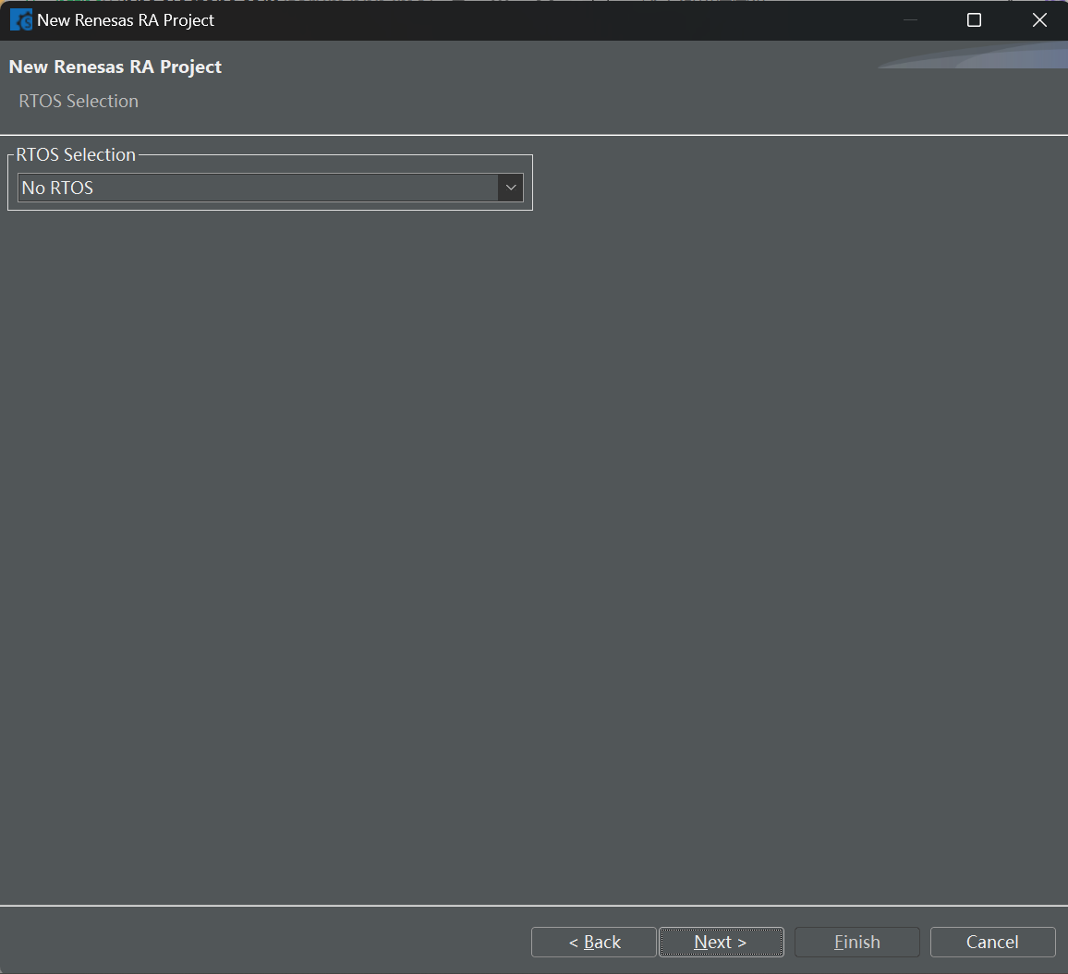This screenshot has width=1068, height=974.
Task: Click the 'RTOS Selection' page subtitle
Action: pos(79,101)
